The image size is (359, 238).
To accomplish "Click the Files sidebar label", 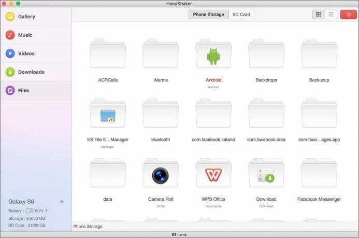I will pyautogui.click(x=24, y=90).
